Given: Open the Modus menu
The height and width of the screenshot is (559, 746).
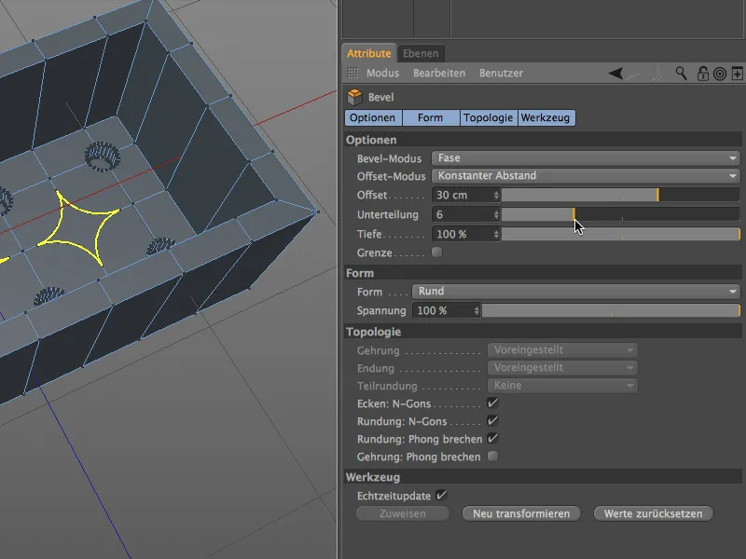Looking at the screenshot, I should coord(382,74).
